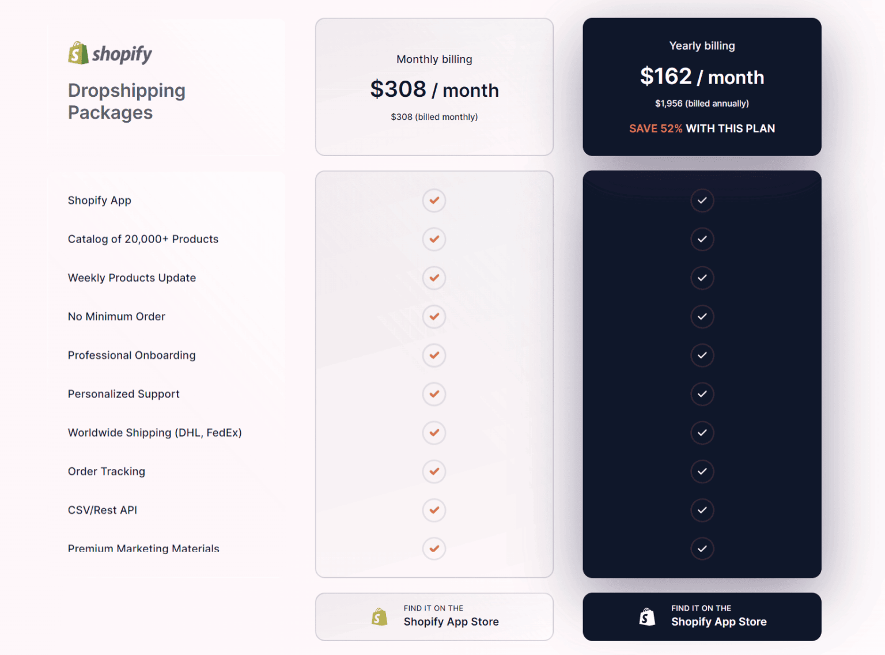The height and width of the screenshot is (655, 885).
Task: Click the Yearly checkmark for CSV/Rest API
Action: pos(702,510)
